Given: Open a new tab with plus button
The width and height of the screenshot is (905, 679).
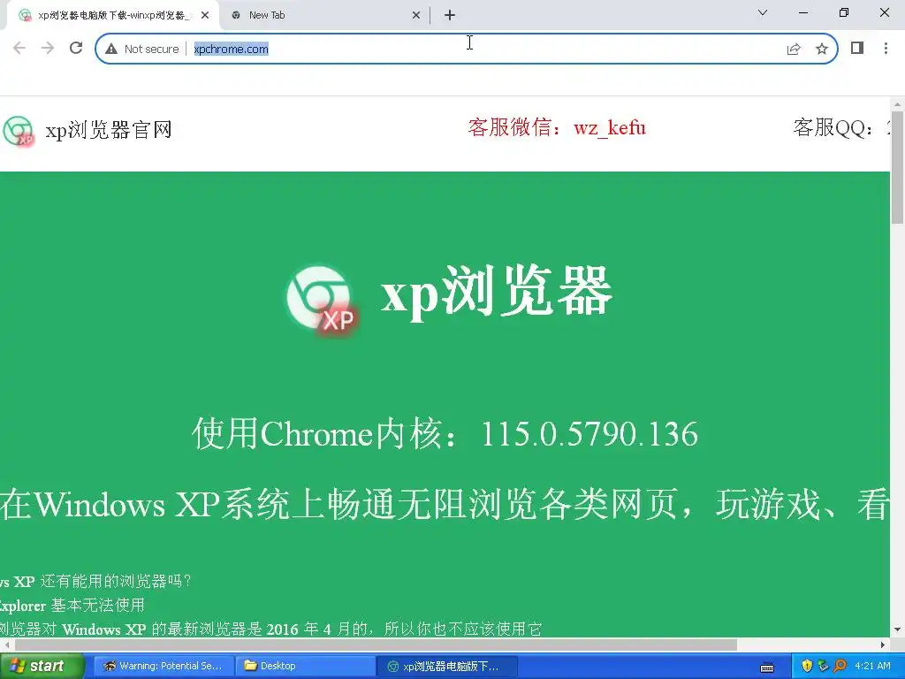Looking at the screenshot, I should pos(450,16).
